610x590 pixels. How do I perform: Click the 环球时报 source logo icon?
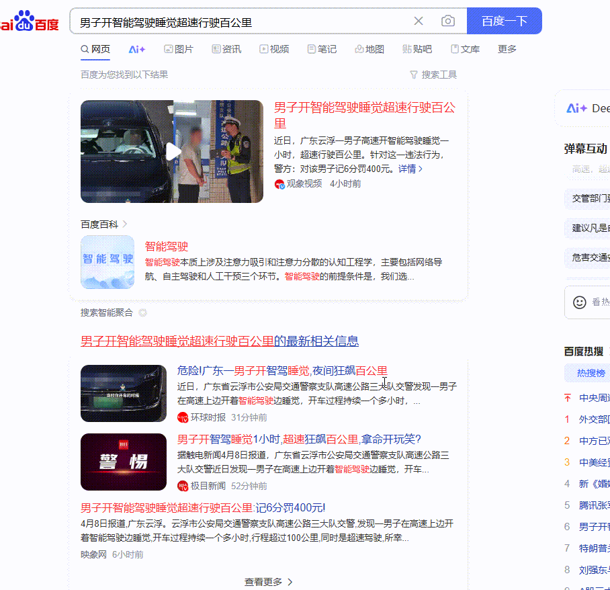pos(183,417)
